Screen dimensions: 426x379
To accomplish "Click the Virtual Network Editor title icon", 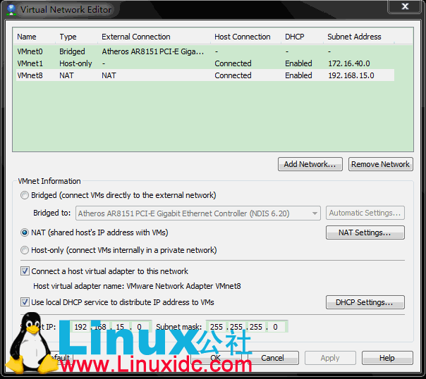I will 11,9.
